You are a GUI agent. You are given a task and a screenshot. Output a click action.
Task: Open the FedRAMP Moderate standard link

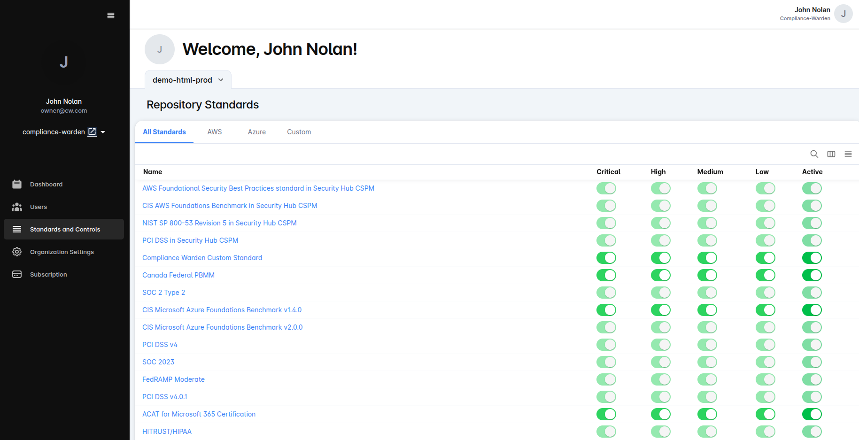click(x=173, y=379)
